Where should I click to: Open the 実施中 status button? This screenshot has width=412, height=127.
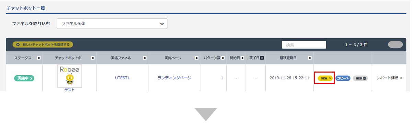pyautogui.click(x=24, y=78)
